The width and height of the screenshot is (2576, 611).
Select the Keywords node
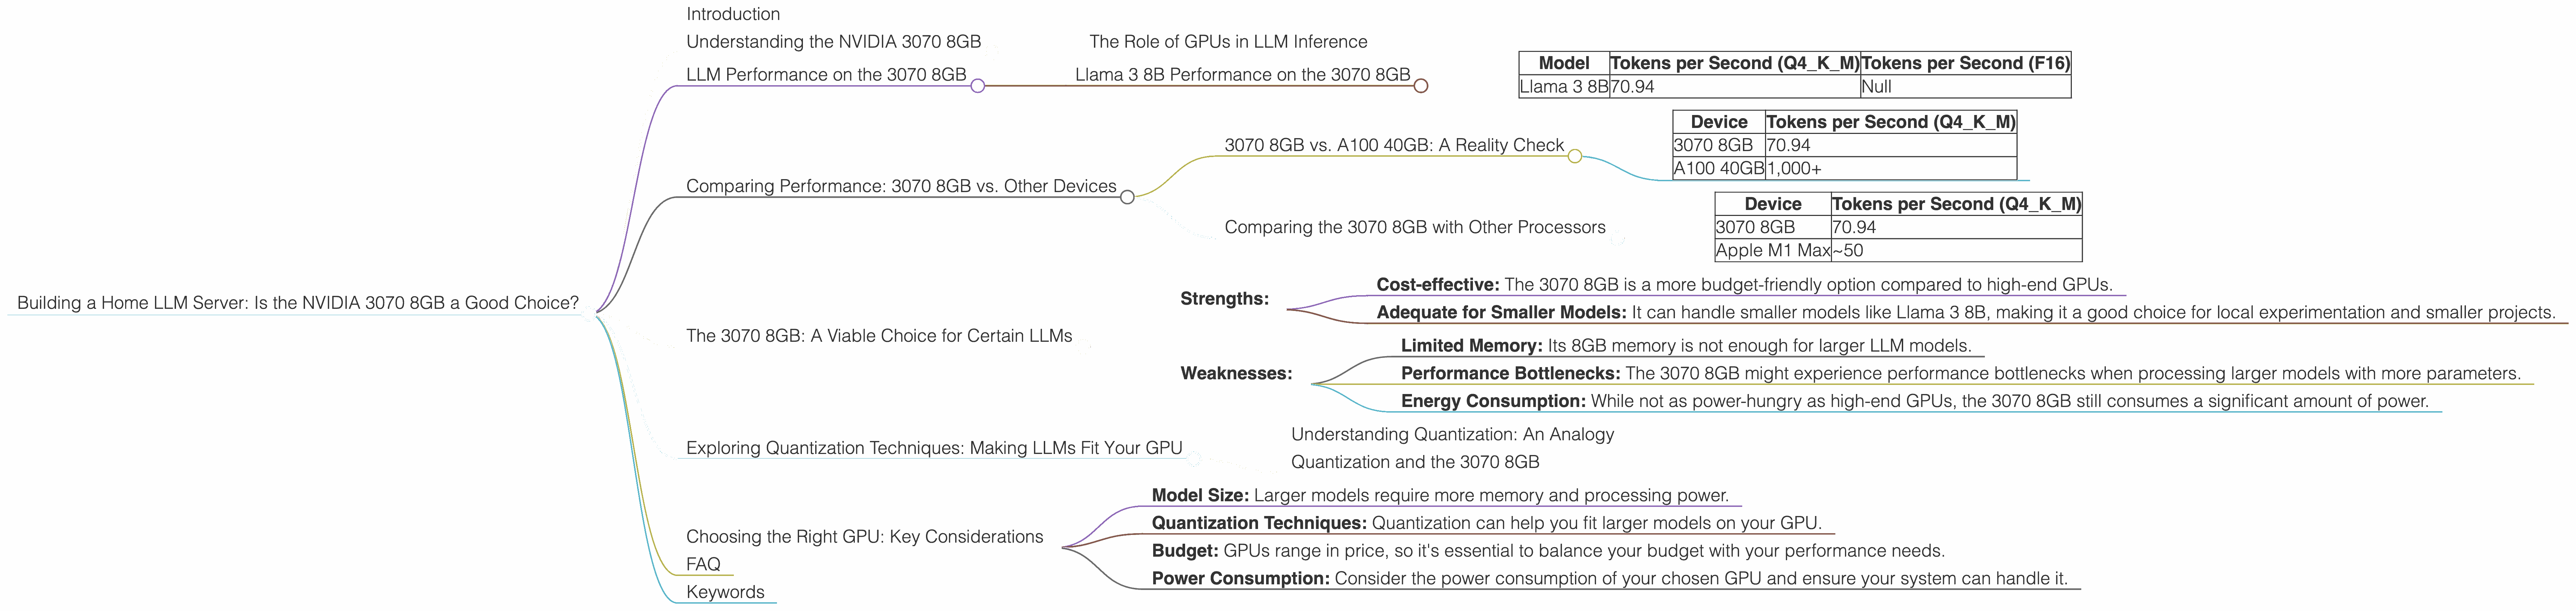pyautogui.click(x=725, y=592)
